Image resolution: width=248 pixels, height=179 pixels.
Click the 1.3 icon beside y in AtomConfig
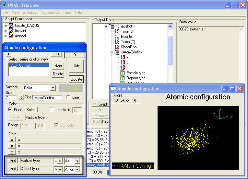[123, 62]
